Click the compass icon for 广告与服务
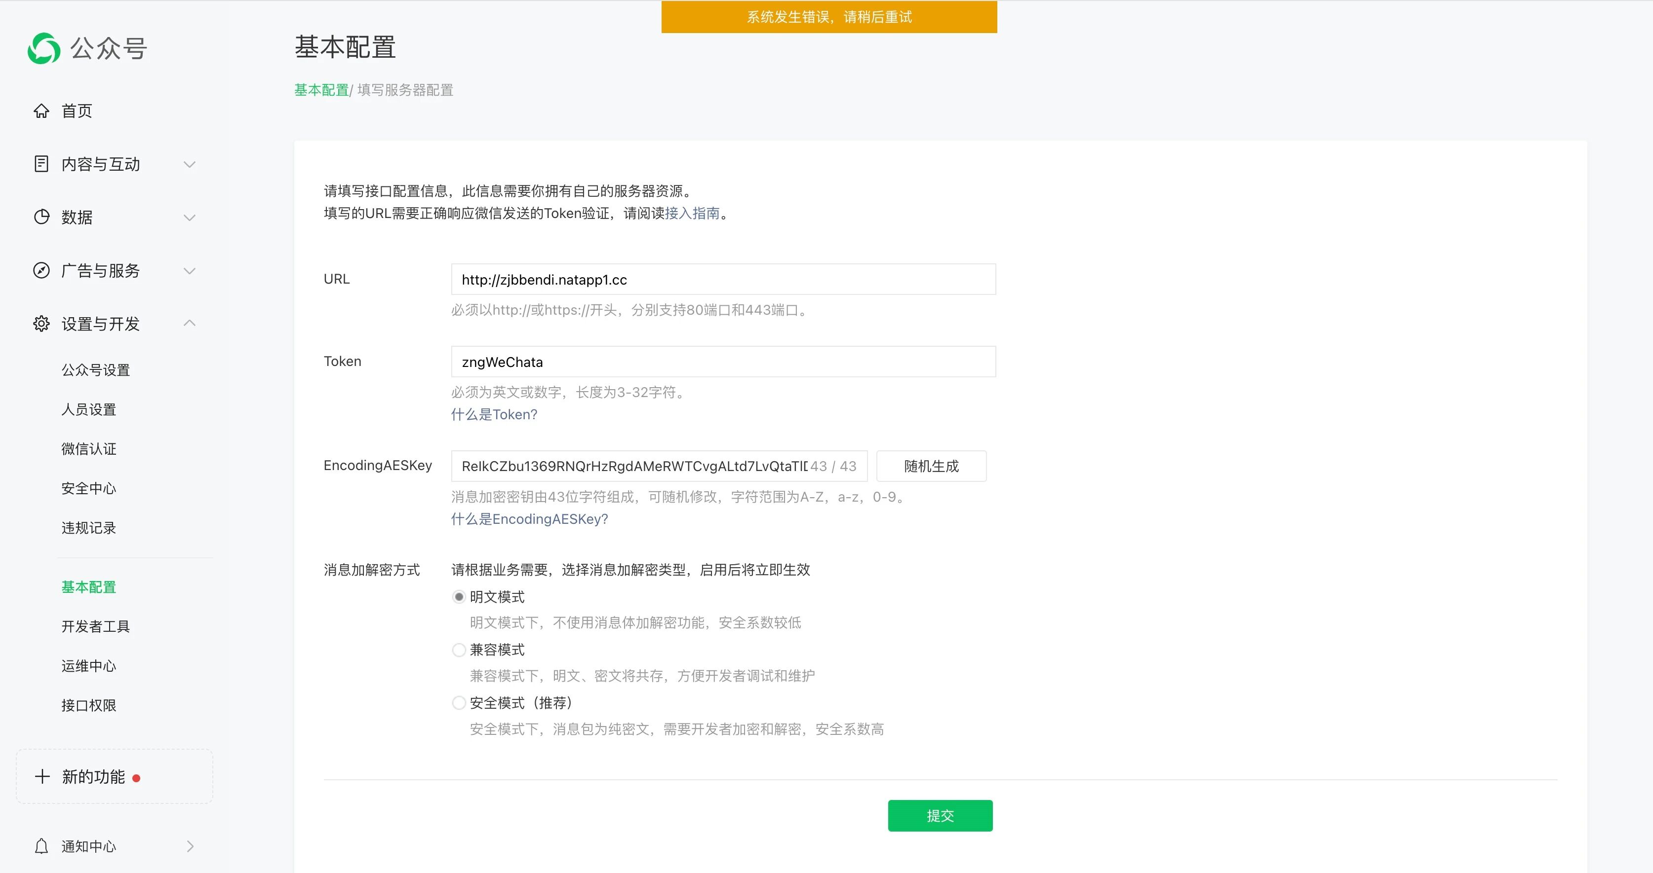The width and height of the screenshot is (1653, 873). point(41,270)
